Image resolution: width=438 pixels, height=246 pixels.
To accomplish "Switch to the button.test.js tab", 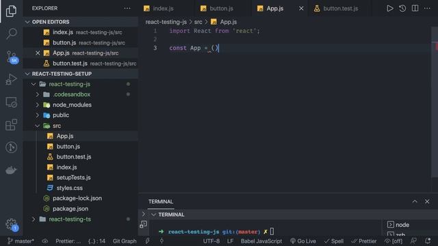I will [x=340, y=8].
